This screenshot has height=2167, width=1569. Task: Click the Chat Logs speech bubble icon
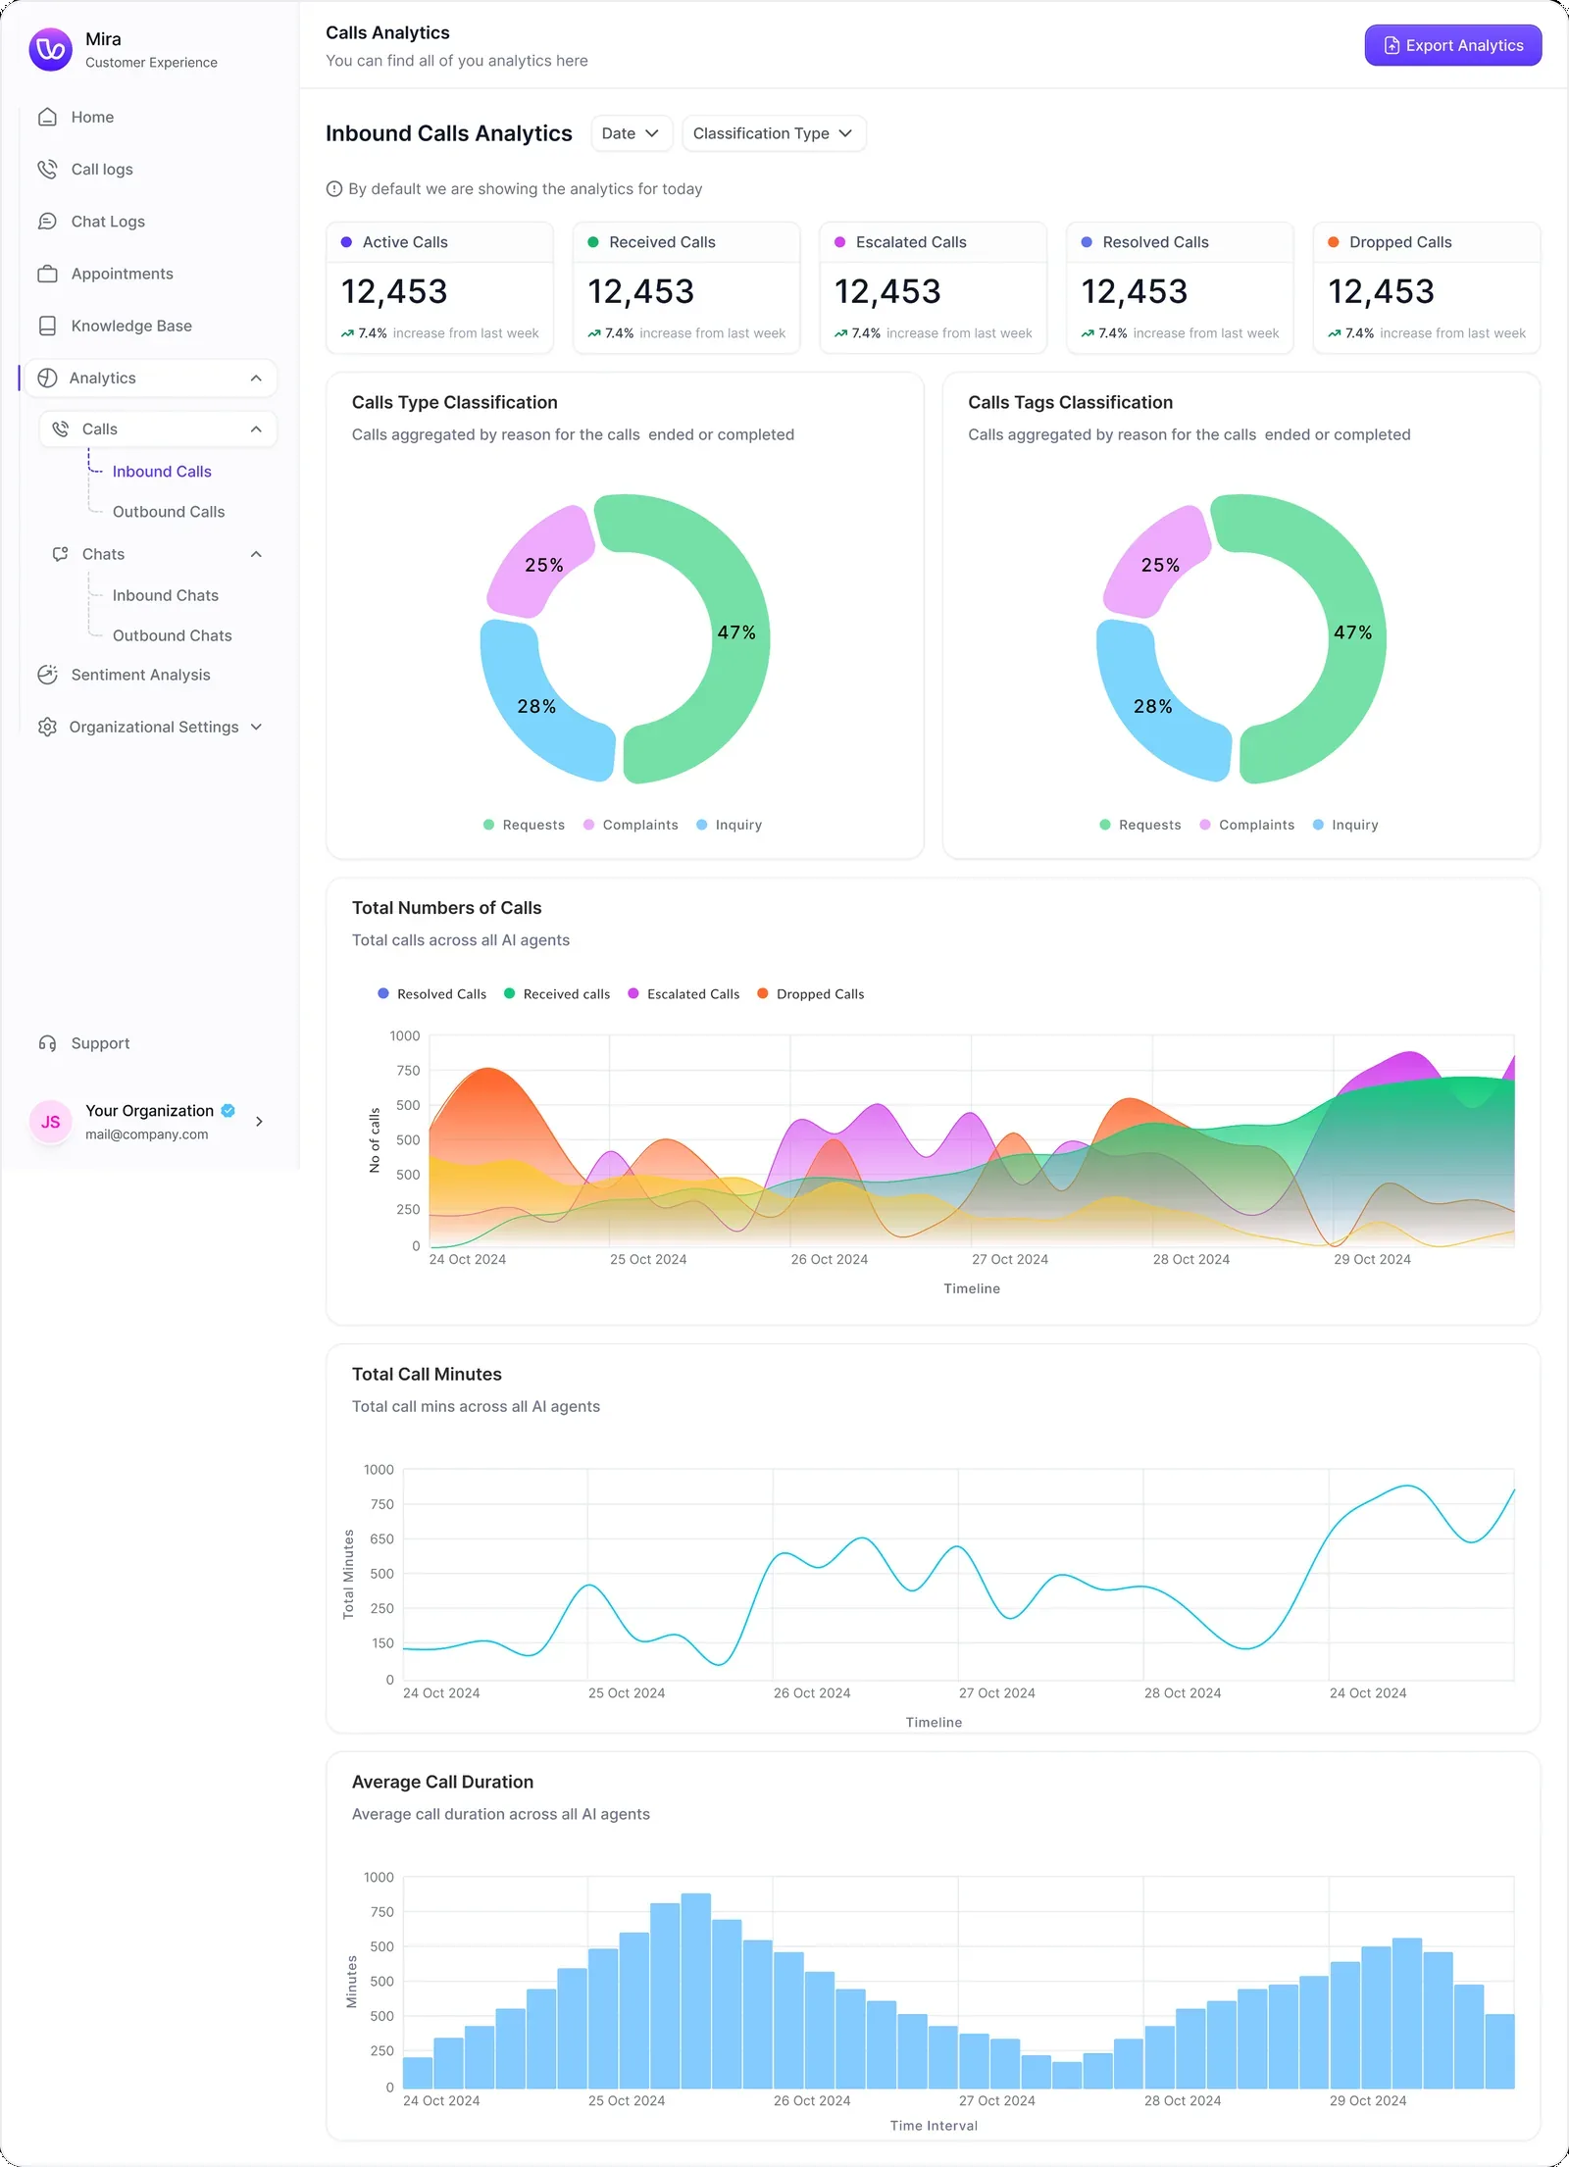pos(47,222)
